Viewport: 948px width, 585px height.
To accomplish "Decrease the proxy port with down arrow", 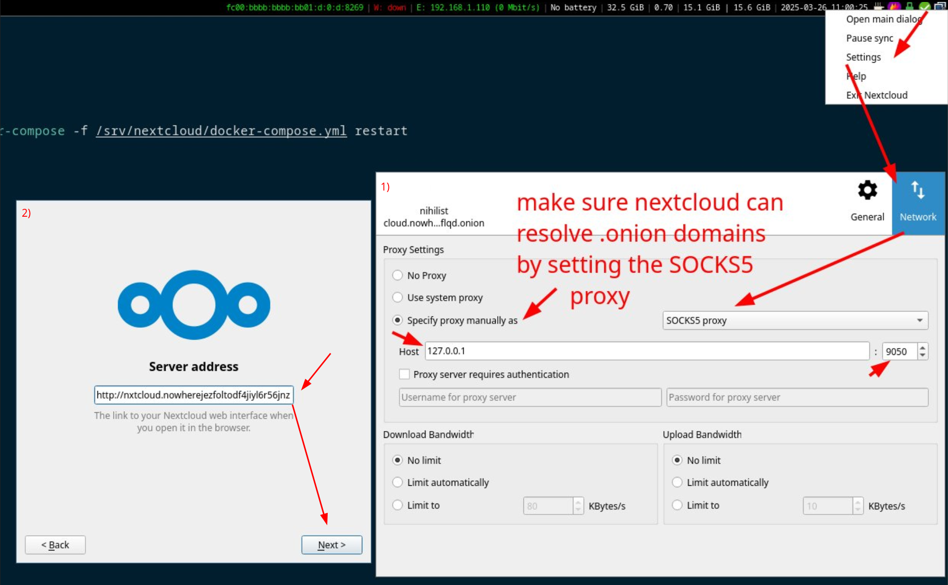I will pyautogui.click(x=922, y=355).
